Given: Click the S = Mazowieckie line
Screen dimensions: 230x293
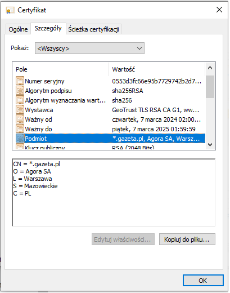Looking at the screenshot, I should (35, 186).
